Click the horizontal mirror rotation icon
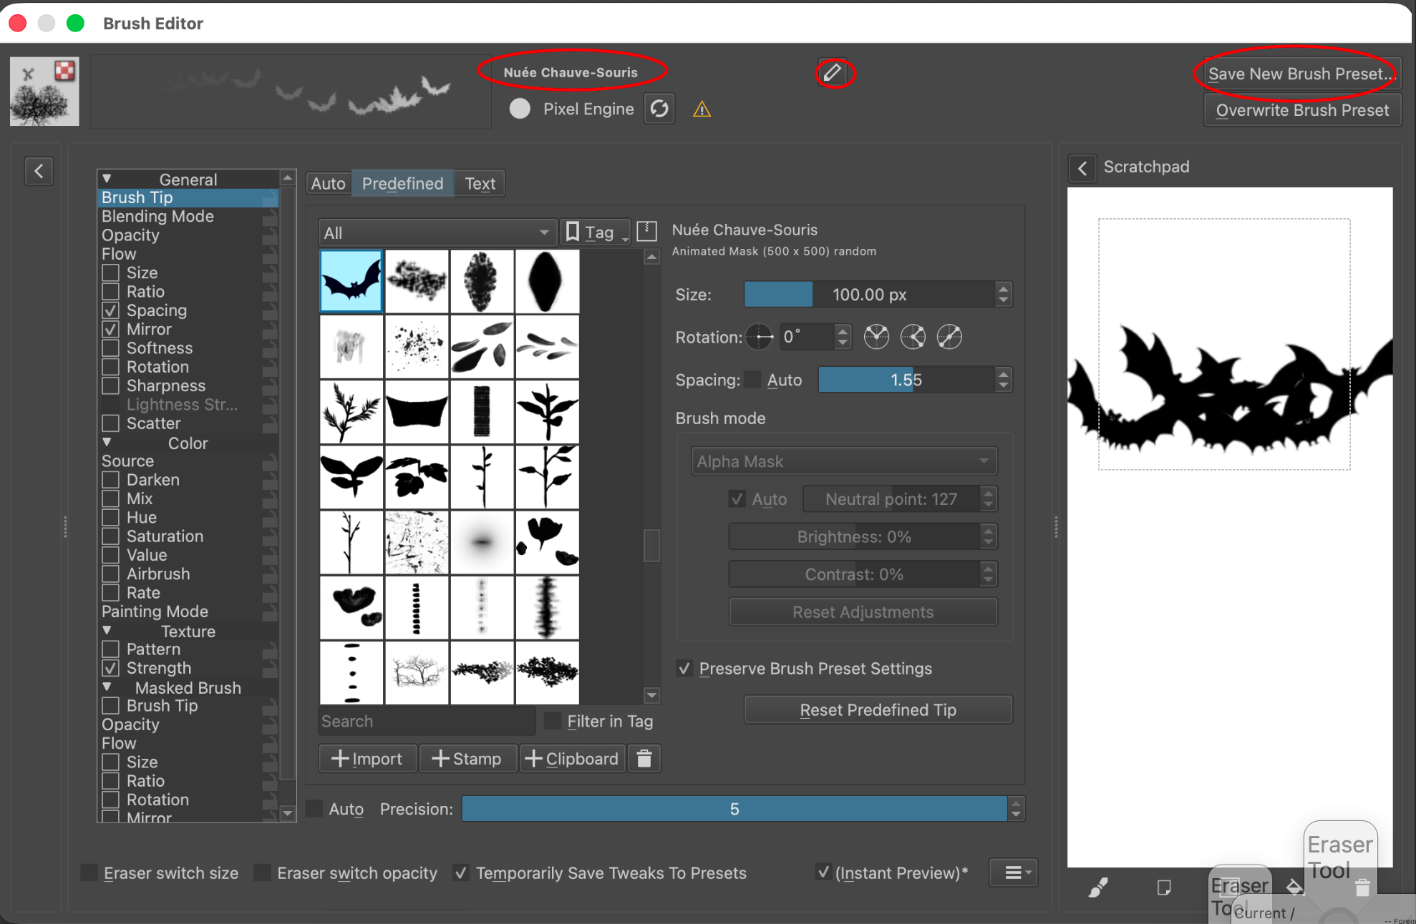This screenshot has width=1416, height=924. pos(876,337)
